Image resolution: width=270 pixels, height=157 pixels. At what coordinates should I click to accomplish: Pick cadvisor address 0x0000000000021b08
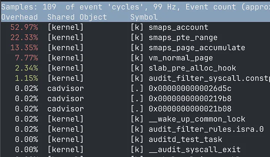tap(190, 109)
